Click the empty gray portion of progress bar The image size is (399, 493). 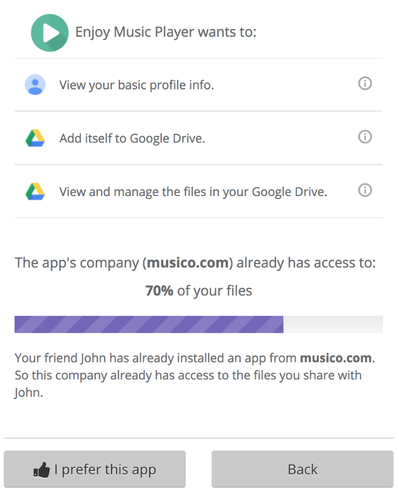(333, 324)
